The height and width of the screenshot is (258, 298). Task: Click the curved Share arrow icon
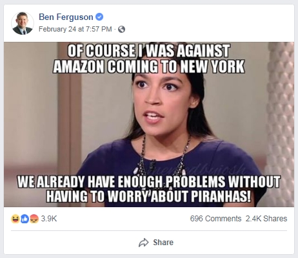click(144, 243)
